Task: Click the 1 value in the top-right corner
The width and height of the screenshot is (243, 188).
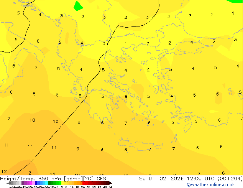Action: click(x=233, y=13)
